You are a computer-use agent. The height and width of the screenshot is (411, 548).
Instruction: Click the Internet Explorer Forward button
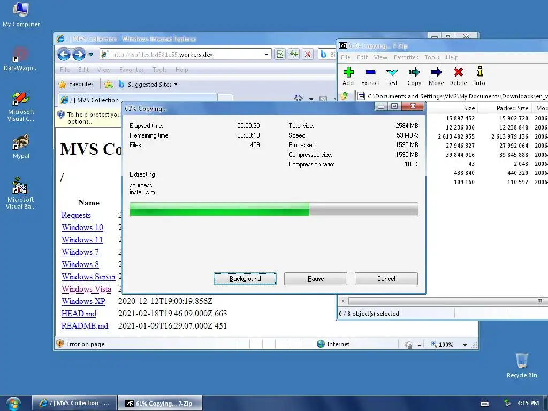(79, 54)
